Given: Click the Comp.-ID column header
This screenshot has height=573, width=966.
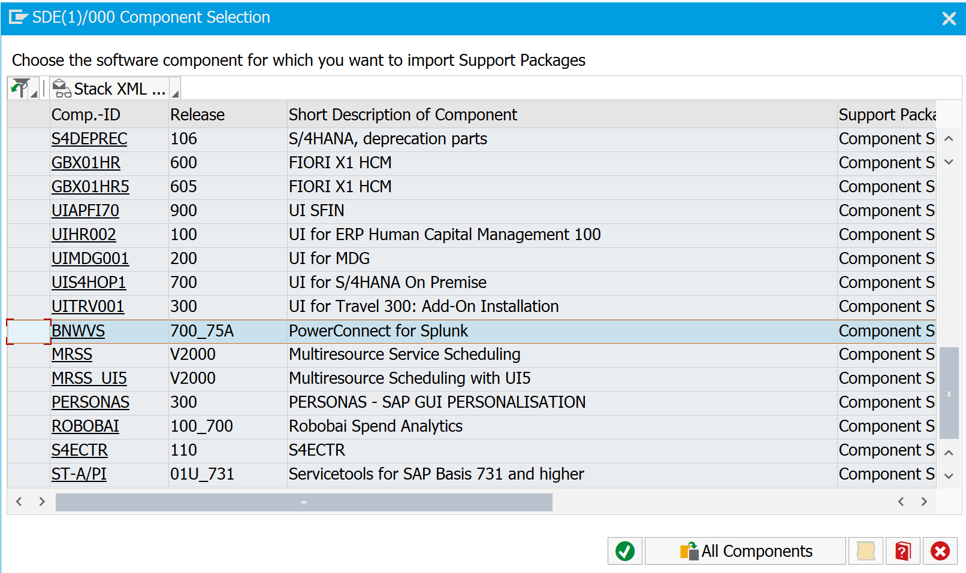Looking at the screenshot, I should point(86,114).
